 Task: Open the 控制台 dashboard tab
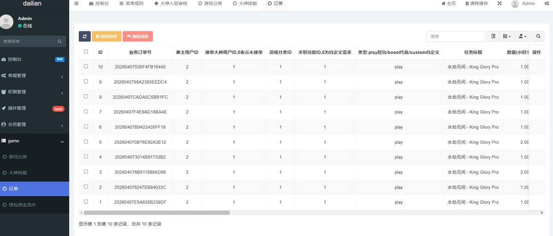click(99, 3)
